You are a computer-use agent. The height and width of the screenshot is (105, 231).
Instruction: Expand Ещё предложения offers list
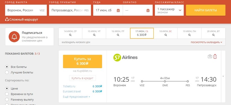(x=76, y=97)
